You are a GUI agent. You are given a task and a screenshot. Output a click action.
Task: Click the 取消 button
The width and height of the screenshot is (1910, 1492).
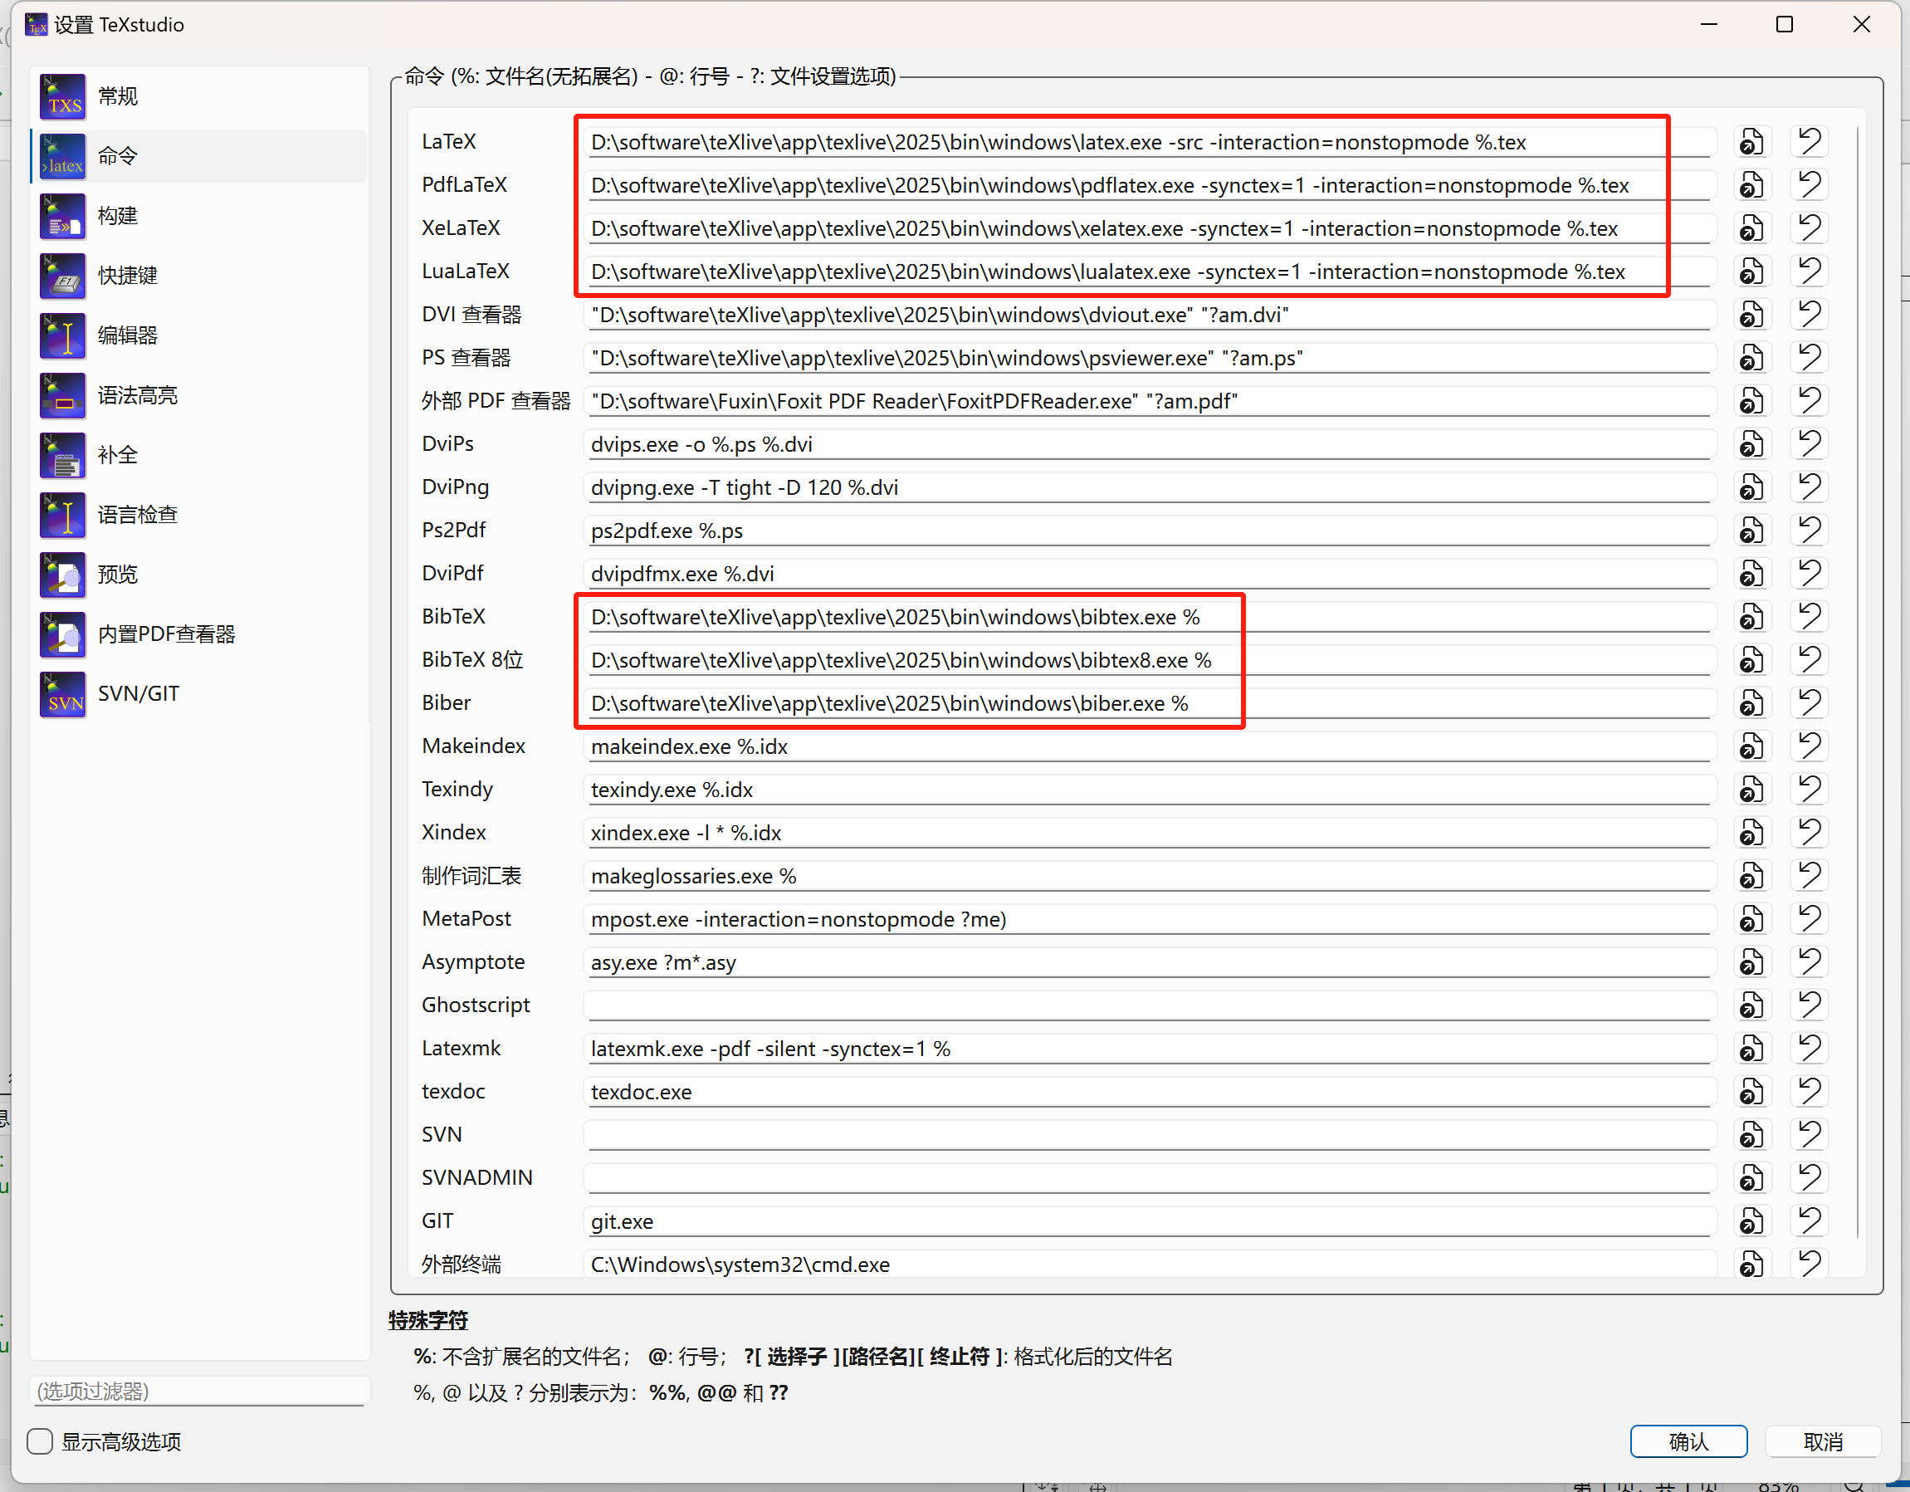1824,1442
